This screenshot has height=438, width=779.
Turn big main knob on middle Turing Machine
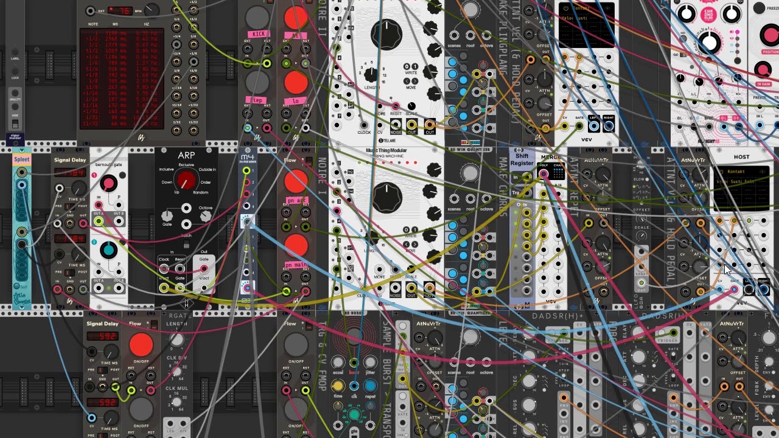(386, 198)
